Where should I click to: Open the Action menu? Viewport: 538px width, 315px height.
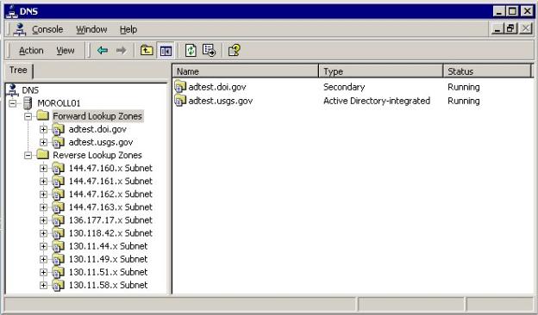point(31,51)
